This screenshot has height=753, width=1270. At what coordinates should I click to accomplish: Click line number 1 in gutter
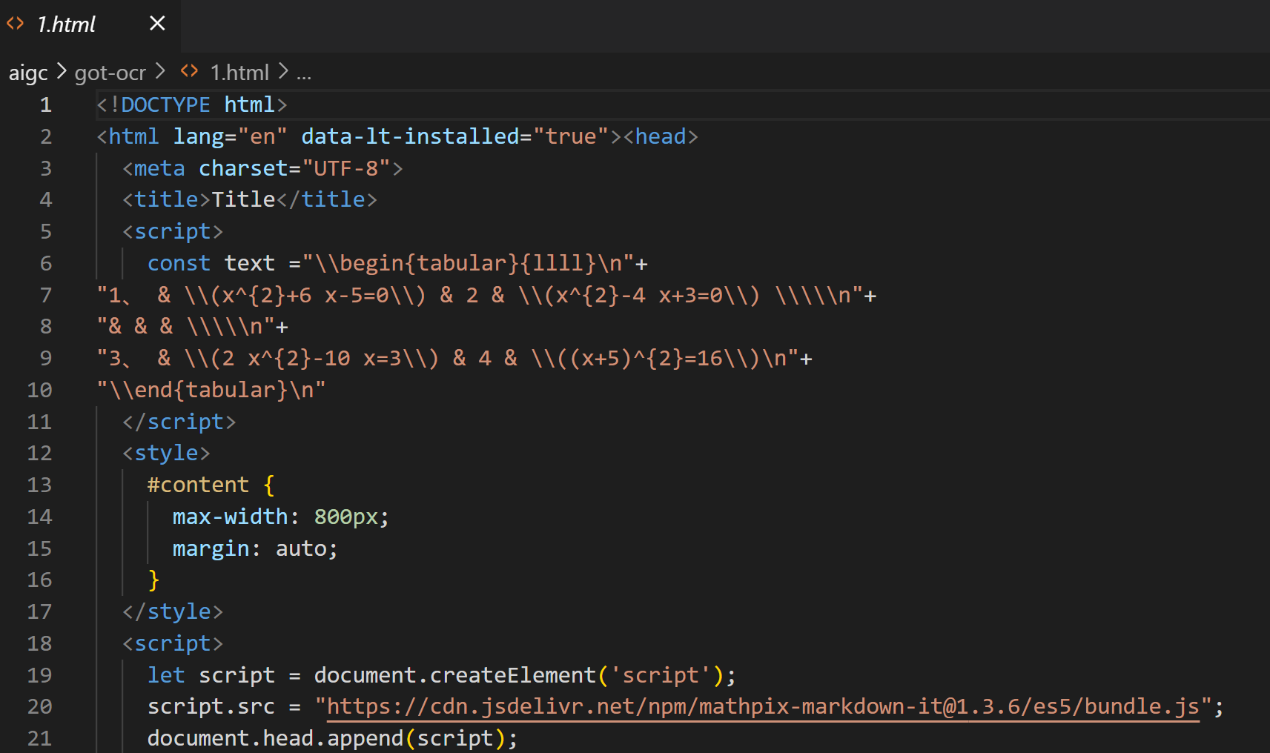[46, 105]
